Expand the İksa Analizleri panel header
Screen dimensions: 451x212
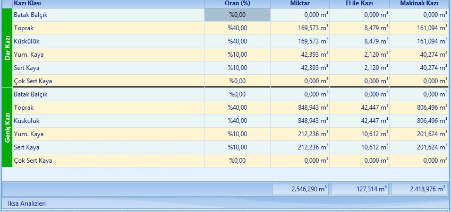[27, 203]
